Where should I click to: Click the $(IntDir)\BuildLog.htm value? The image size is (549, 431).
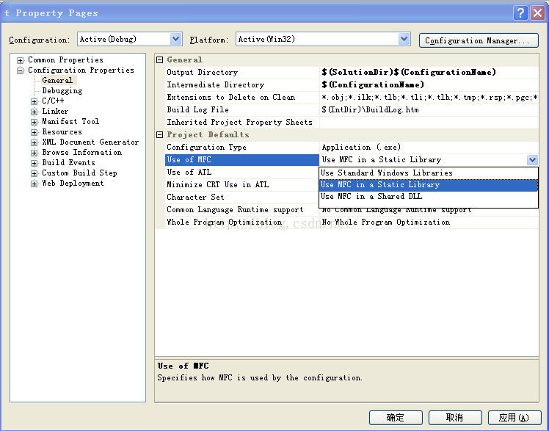coord(370,109)
